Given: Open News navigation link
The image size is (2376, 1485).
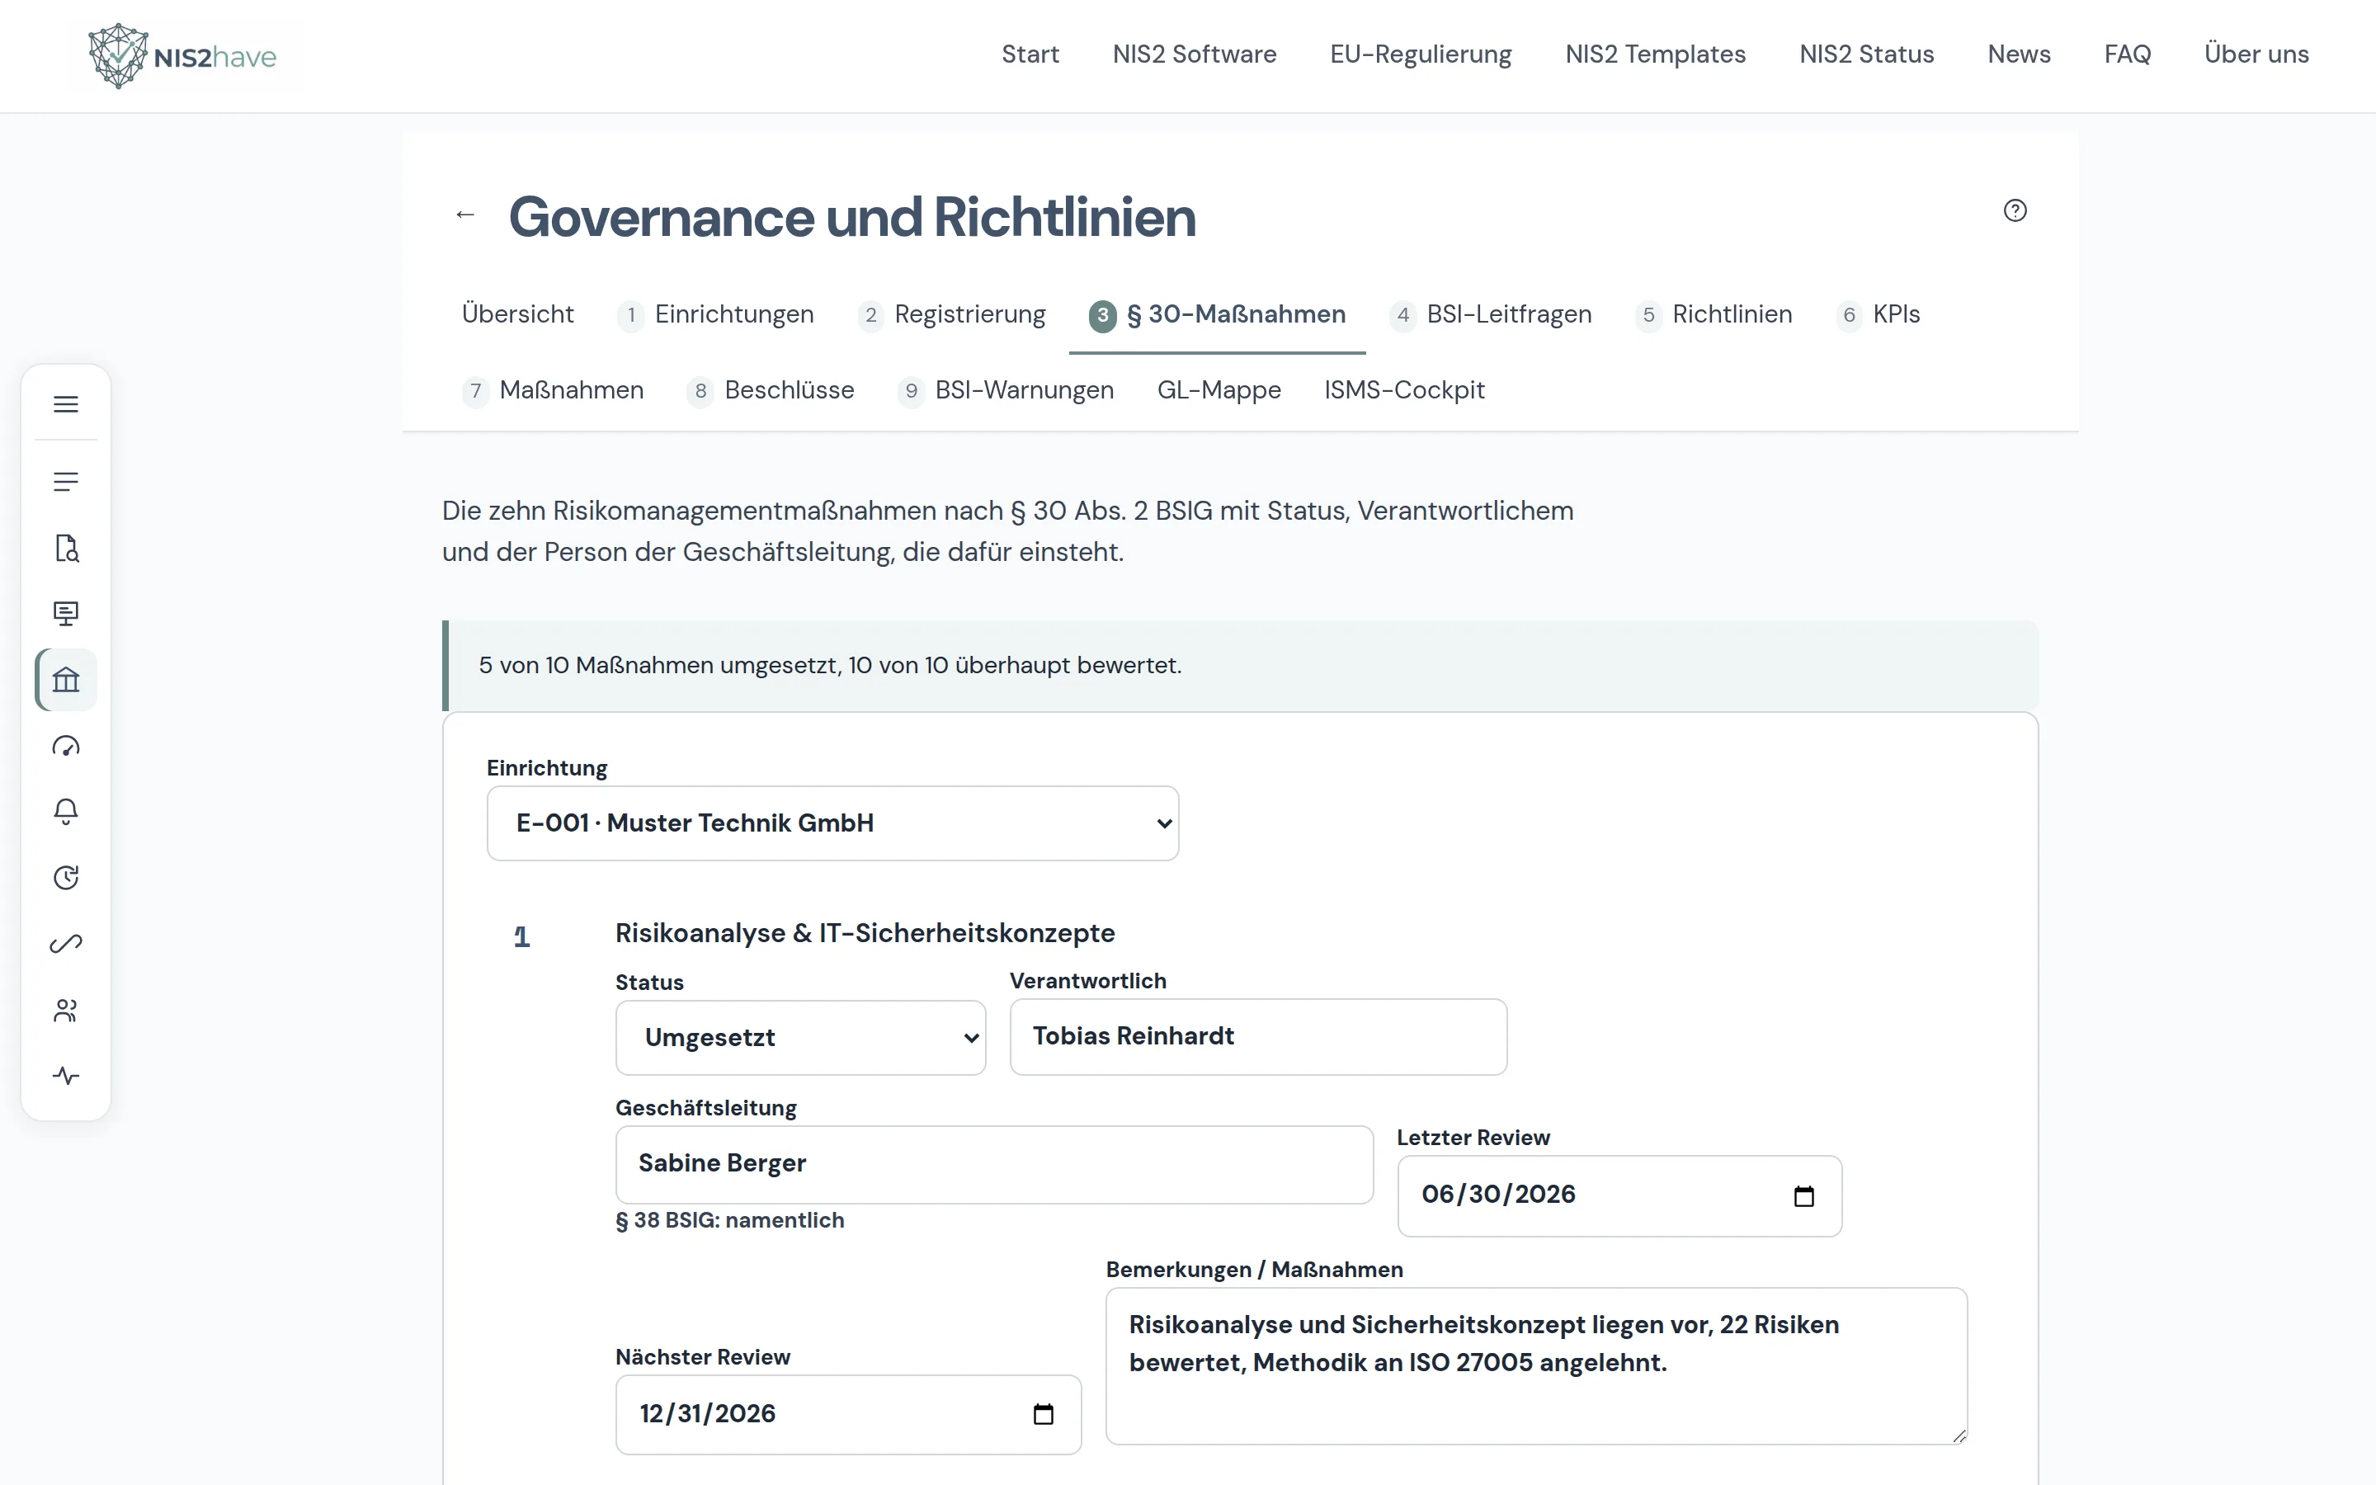Looking at the screenshot, I should pyautogui.click(x=2019, y=54).
